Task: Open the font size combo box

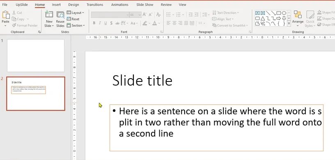Action: click(135, 15)
